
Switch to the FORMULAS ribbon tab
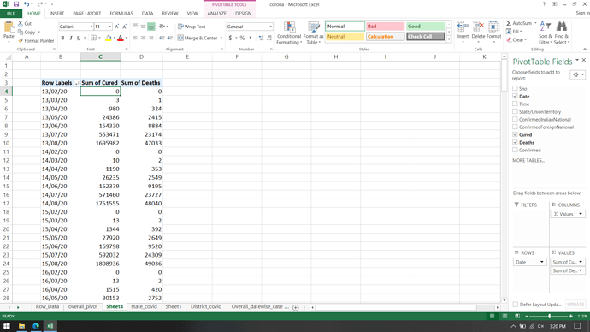pos(121,14)
